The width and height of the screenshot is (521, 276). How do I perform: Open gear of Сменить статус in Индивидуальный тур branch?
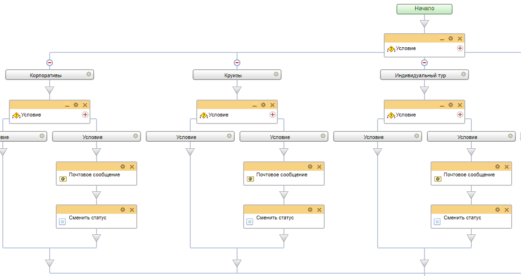[x=498, y=210]
